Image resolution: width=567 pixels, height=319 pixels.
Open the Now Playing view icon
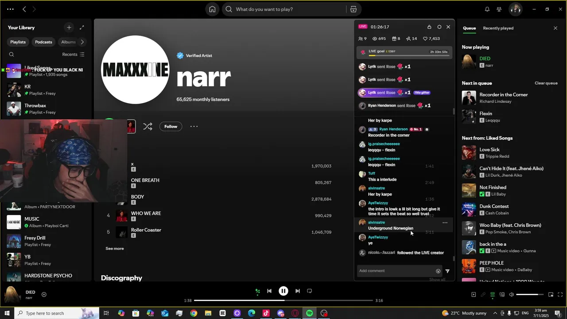pos(474,295)
